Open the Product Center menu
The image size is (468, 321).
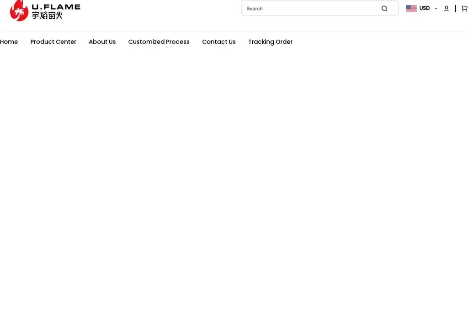[53, 42]
